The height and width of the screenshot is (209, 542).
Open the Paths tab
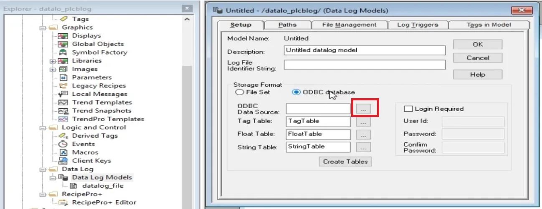287,25
